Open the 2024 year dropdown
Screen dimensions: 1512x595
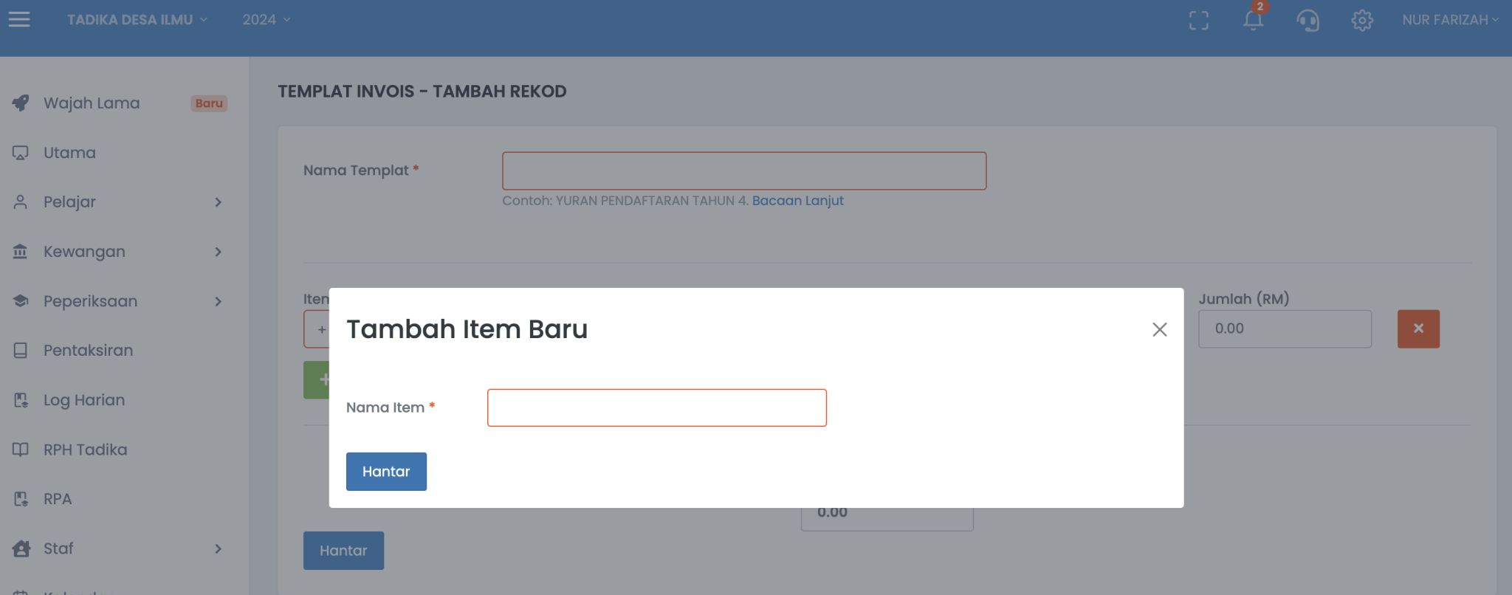(264, 20)
